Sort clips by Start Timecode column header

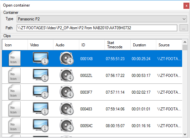click(x=118, y=45)
